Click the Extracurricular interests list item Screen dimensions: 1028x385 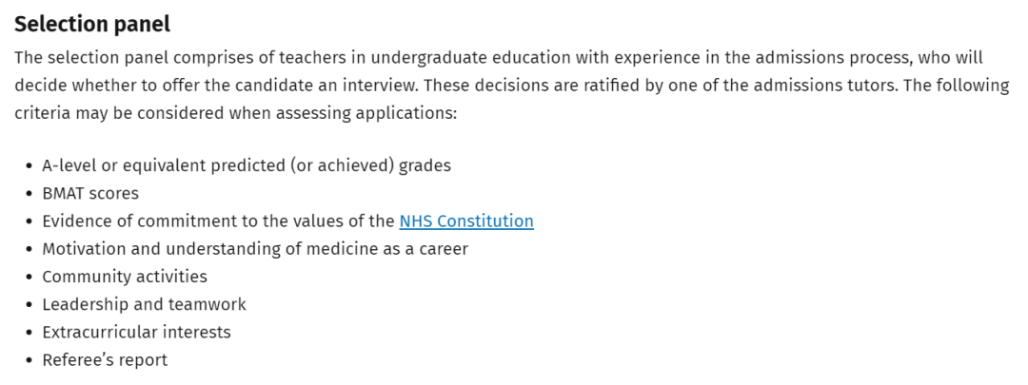pos(136,332)
